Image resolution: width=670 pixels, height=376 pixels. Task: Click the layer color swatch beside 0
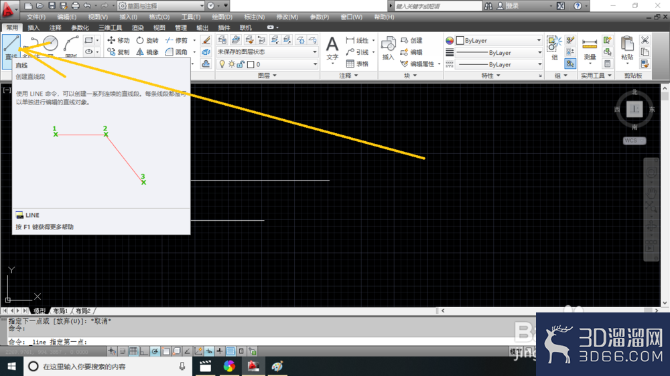[x=251, y=64]
